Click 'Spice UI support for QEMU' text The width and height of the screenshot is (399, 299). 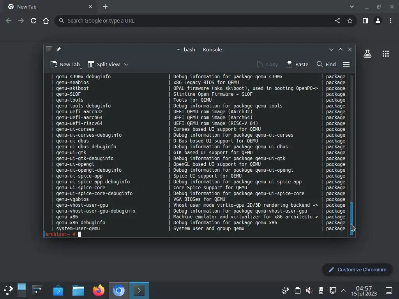(207, 176)
